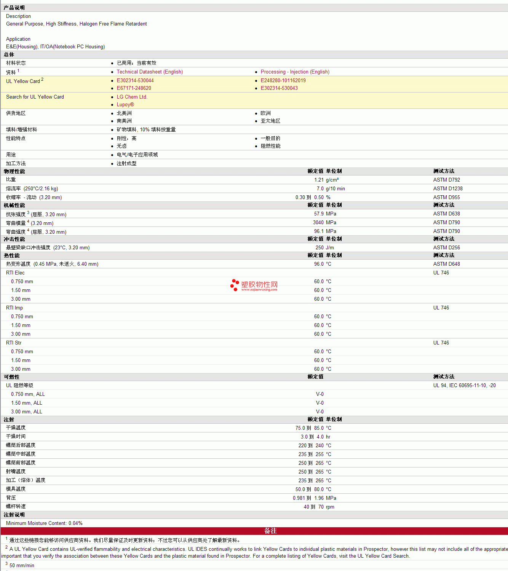Click the heat deflection value 96.0 °C

coord(323,264)
